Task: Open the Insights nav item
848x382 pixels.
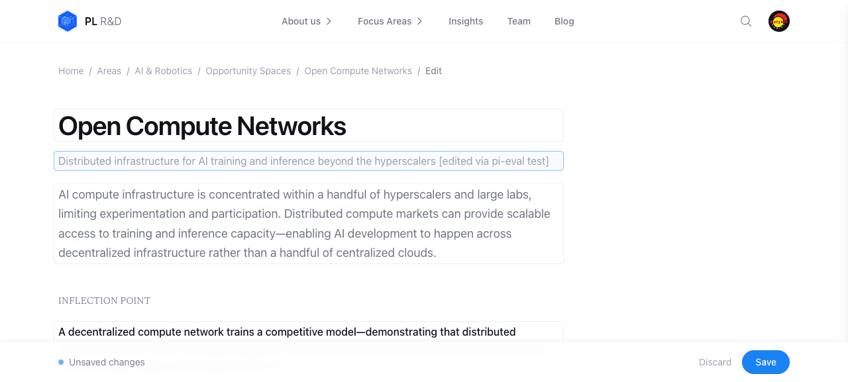Action: point(466,21)
